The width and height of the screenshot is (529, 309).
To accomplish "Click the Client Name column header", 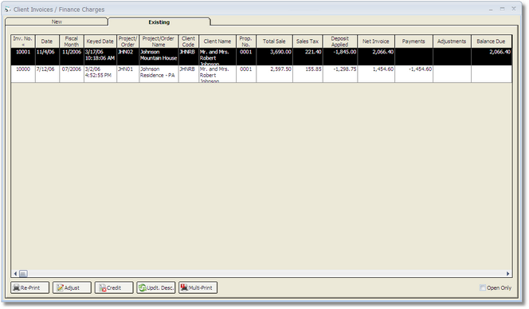I will (217, 41).
